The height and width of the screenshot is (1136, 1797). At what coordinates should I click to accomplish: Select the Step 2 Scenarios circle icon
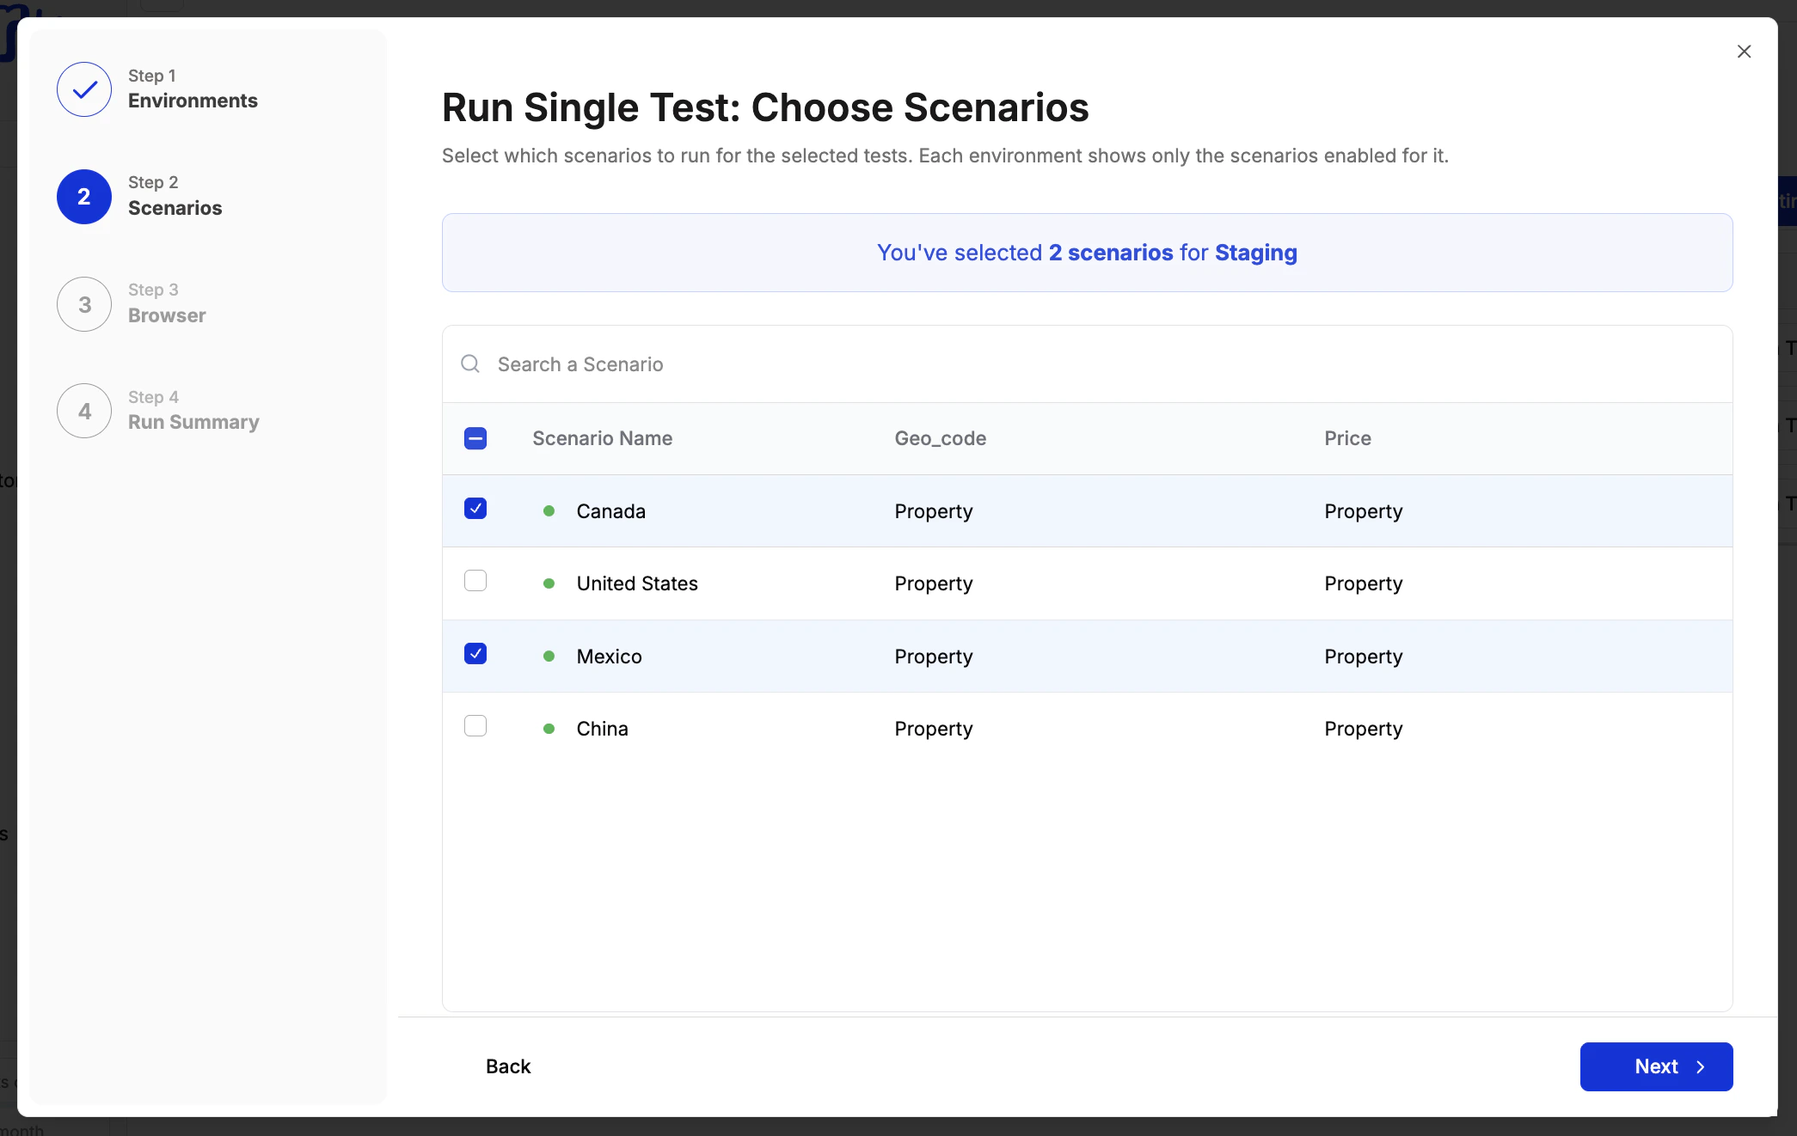83,196
